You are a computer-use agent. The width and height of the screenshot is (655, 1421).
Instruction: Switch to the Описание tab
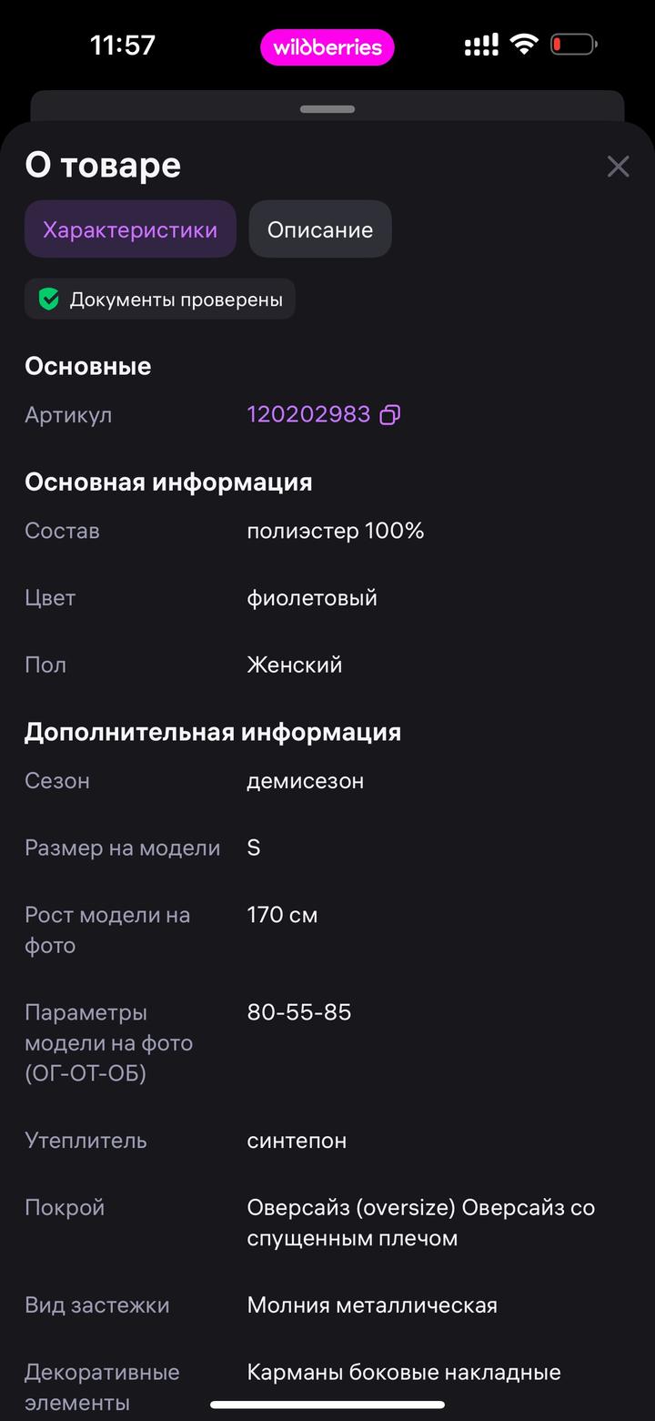pos(320,228)
